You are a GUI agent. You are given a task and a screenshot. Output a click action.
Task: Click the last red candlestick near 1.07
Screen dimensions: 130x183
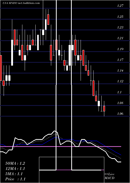coord(104,109)
